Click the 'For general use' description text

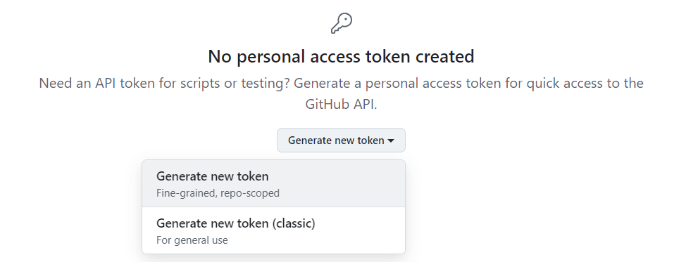click(x=192, y=240)
